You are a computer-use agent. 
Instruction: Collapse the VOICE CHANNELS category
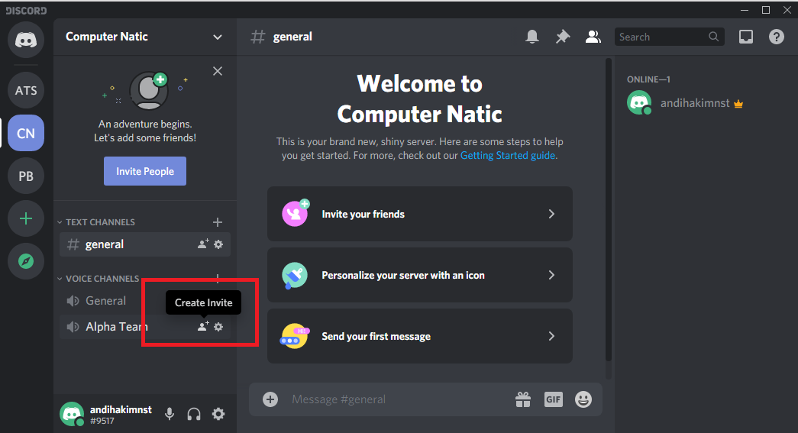(x=98, y=279)
